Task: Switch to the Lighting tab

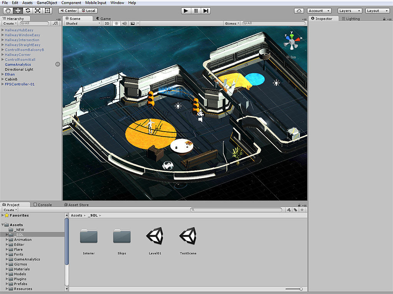Action: 350,18
